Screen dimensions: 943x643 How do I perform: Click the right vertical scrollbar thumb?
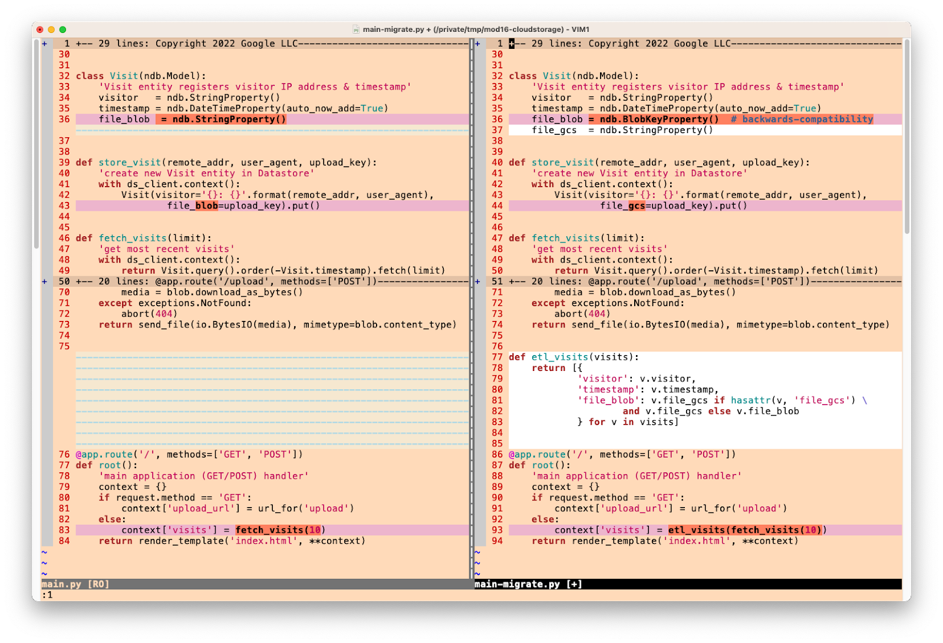pyautogui.click(x=906, y=135)
